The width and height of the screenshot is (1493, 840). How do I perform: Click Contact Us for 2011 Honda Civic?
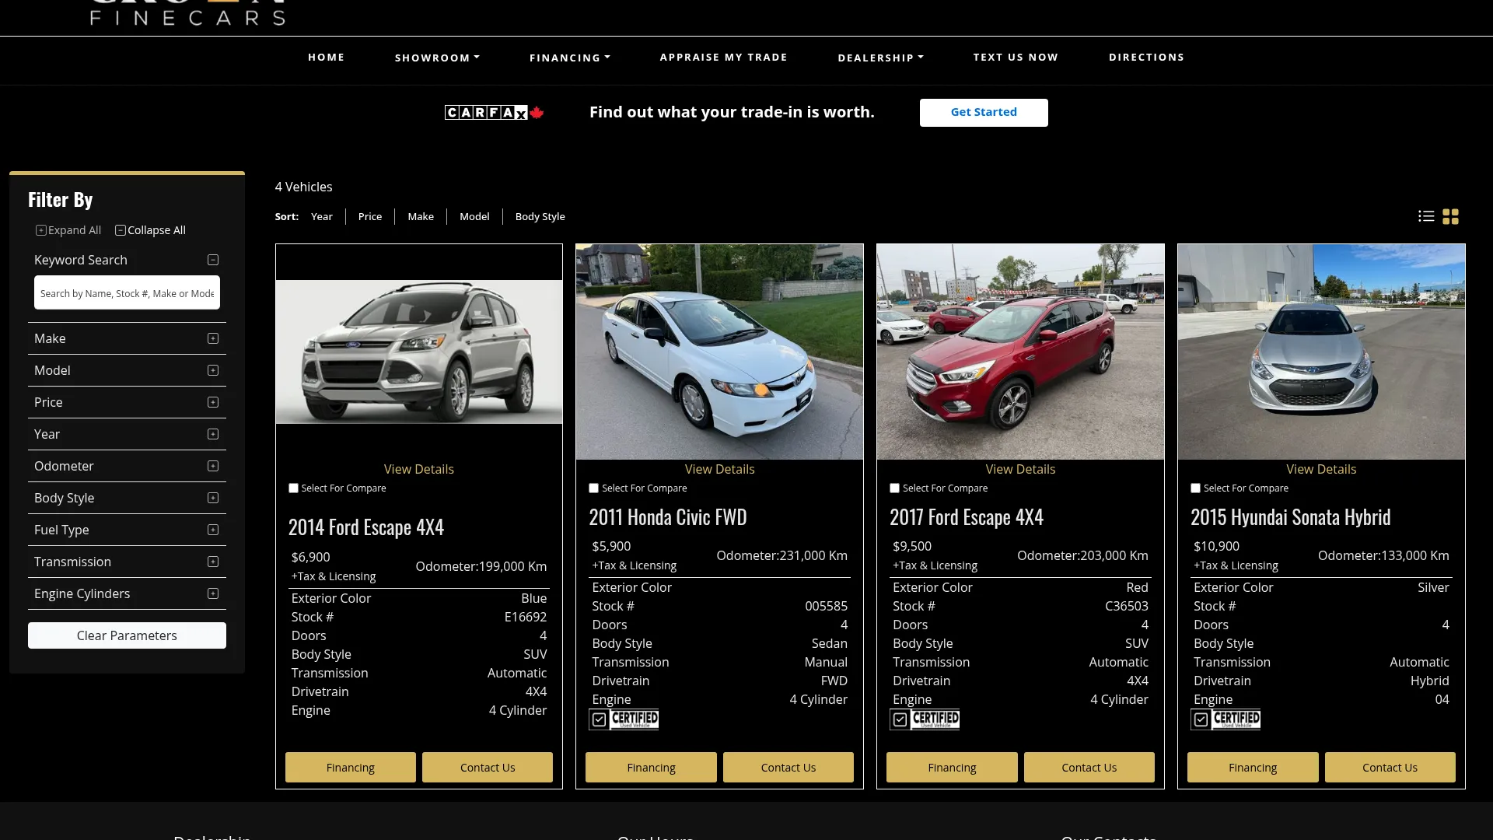[788, 768]
